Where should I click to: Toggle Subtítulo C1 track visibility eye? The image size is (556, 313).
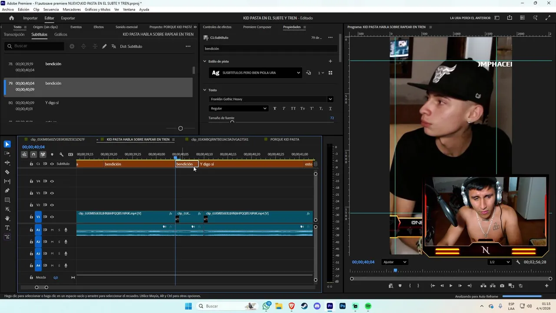coord(52,164)
